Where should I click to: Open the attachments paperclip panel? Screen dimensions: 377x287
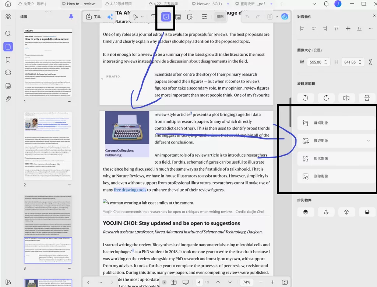tap(8, 99)
